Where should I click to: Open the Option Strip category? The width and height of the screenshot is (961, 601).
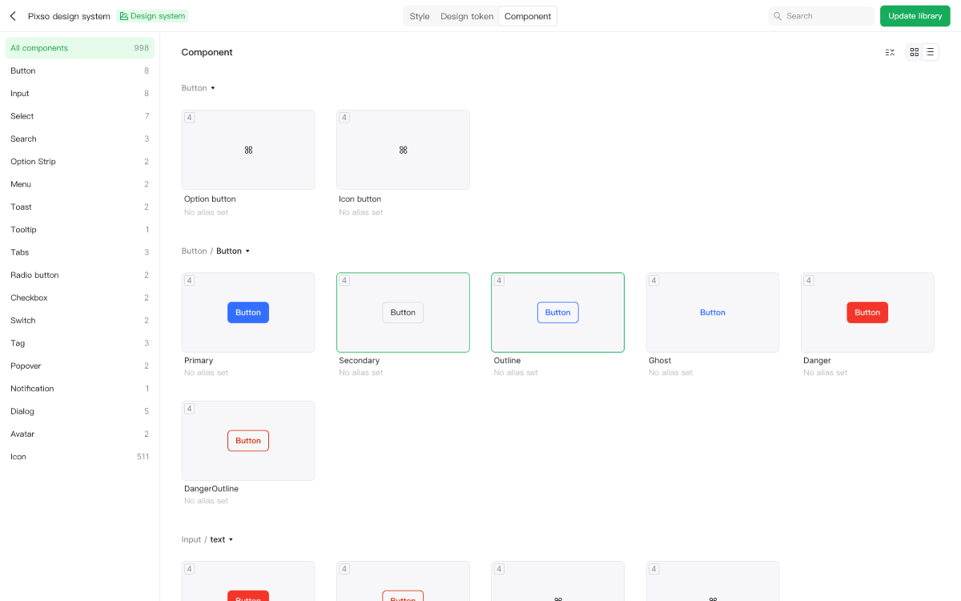(80, 162)
